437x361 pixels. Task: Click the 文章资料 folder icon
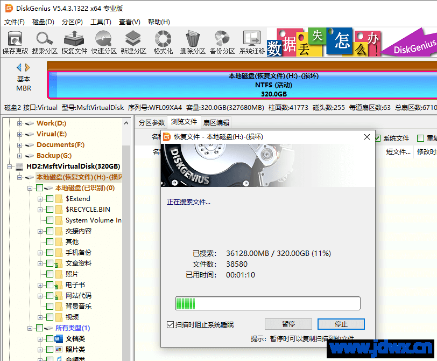pyautogui.click(x=58, y=263)
